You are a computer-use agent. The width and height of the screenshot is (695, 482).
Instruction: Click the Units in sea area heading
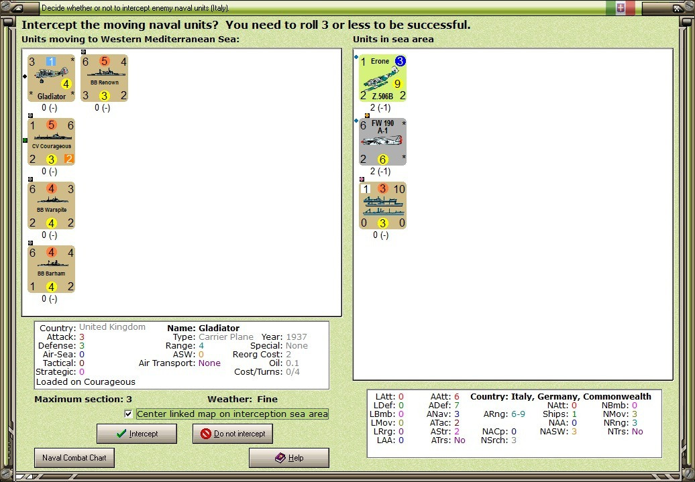(393, 39)
